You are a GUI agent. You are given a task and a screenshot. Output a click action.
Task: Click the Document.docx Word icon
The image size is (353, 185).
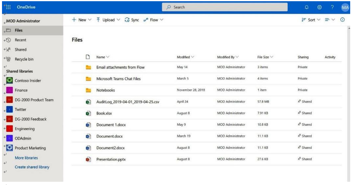(x=88, y=136)
